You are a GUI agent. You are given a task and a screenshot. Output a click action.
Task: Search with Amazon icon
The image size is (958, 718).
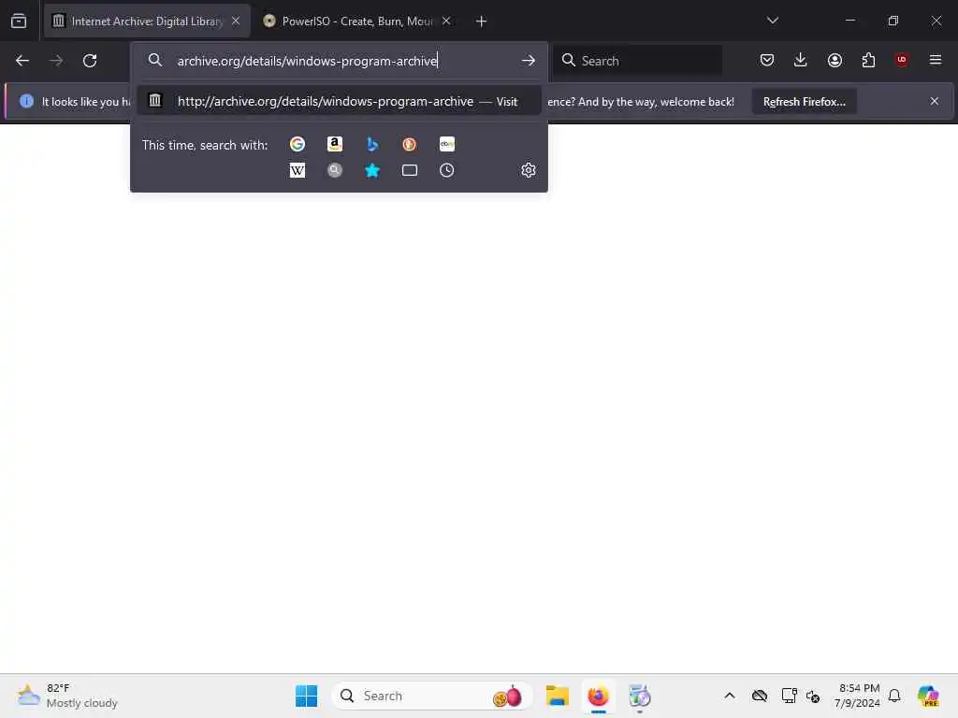[x=335, y=144]
